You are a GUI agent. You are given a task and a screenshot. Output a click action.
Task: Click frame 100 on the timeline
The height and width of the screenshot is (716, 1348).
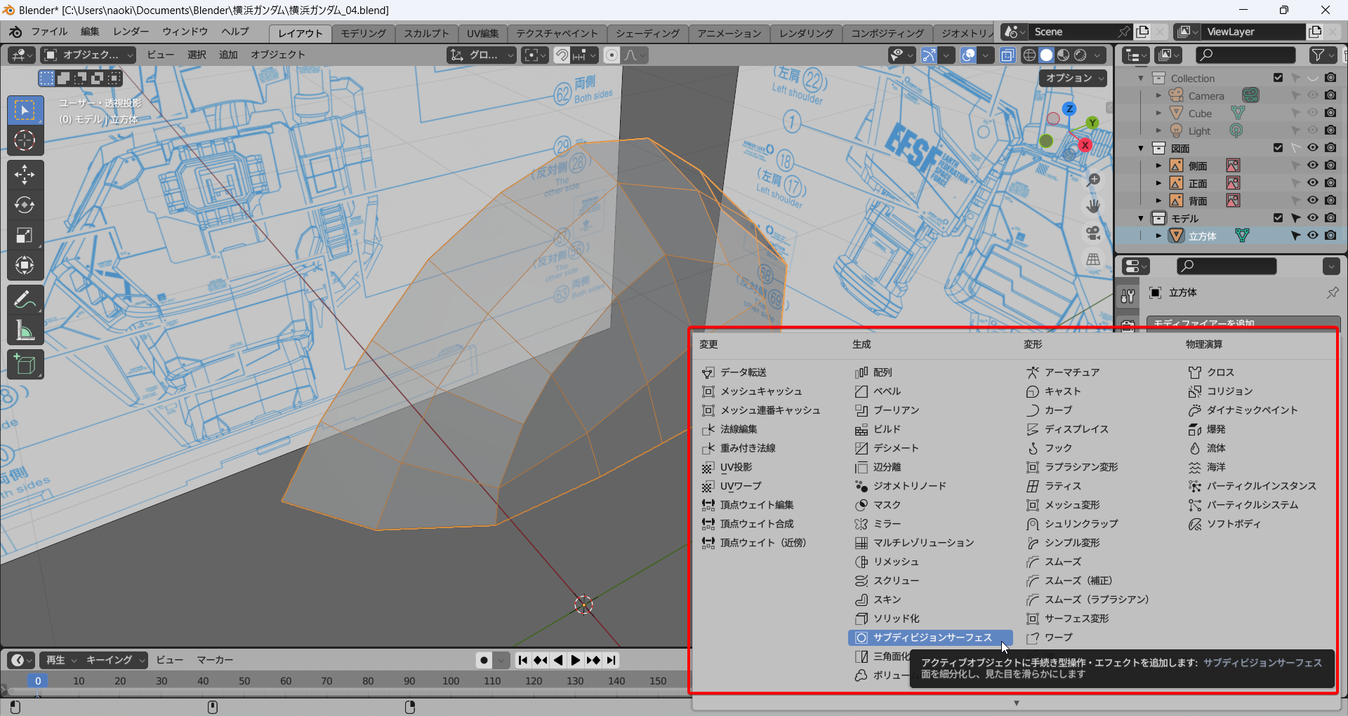(x=451, y=681)
